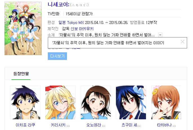Open the Nisekoi poster image
This screenshot has height=130, width=193.
coord(23,28)
